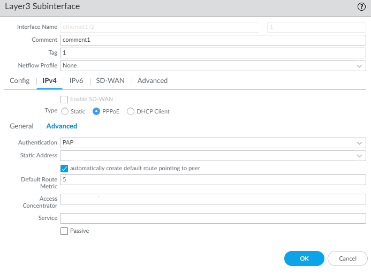Open the IPv6 tab
This screenshot has height=274, width=371.
[x=77, y=81]
